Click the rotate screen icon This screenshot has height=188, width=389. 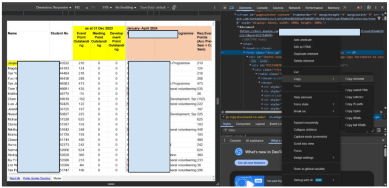coord(174,8)
